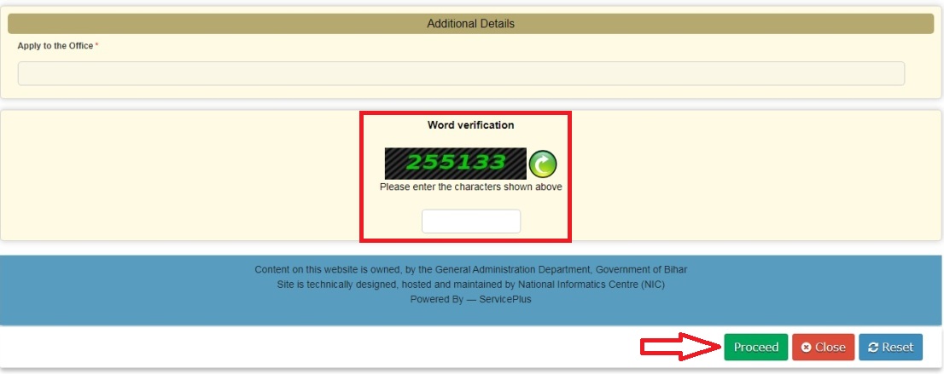Click the blue Reset button

click(890, 347)
